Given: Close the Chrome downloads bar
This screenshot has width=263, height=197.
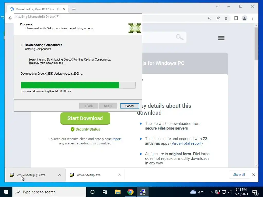Looking at the screenshot, I should (x=254, y=175).
